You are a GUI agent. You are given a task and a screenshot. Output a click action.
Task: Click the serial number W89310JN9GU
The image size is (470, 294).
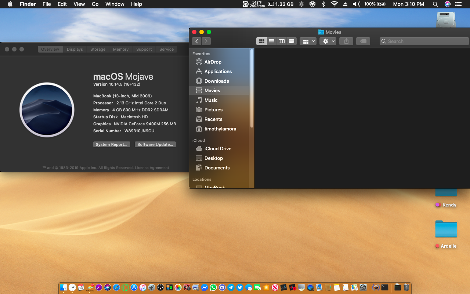[x=140, y=131]
